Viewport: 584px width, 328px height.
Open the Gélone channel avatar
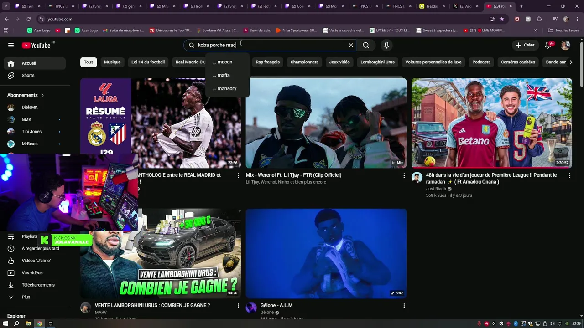(251, 307)
